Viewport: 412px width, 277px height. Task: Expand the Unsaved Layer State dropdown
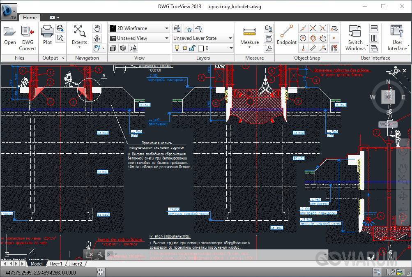pos(230,38)
